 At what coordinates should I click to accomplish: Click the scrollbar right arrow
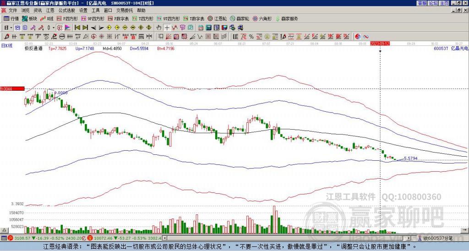click(x=409, y=238)
